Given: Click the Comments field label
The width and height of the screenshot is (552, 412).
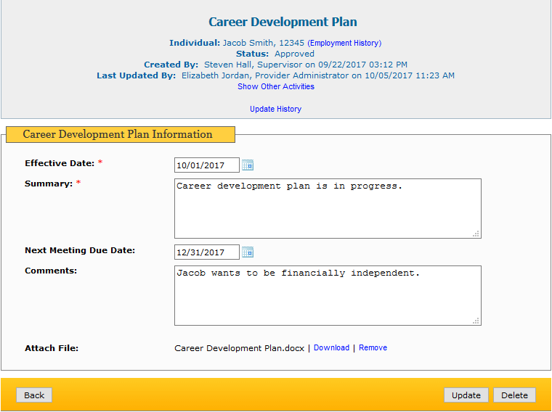Looking at the screenshot, I should 51,271.
